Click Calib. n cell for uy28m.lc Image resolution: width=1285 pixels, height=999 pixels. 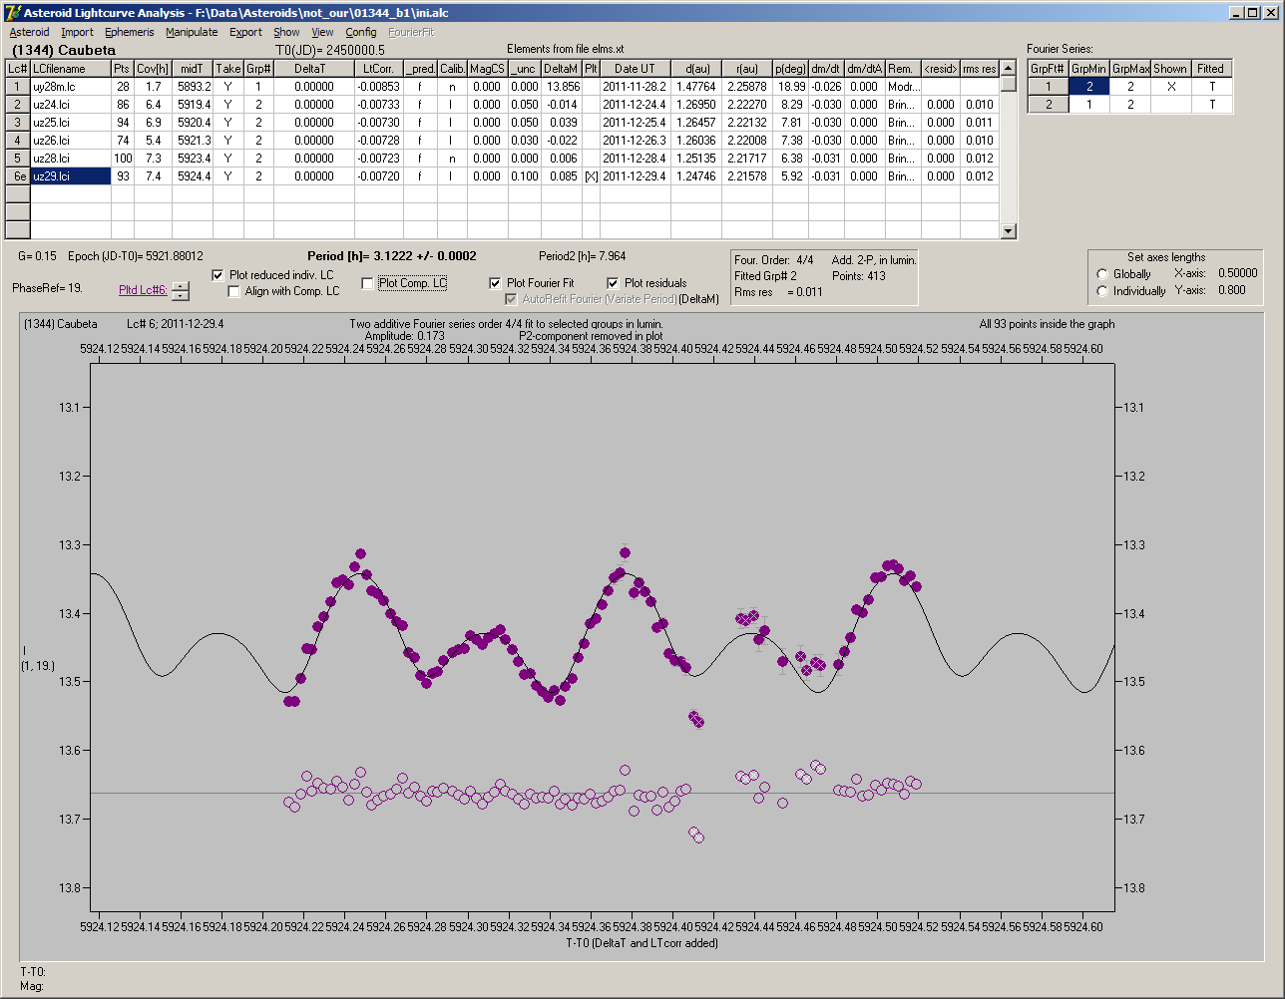coord(451,87)
